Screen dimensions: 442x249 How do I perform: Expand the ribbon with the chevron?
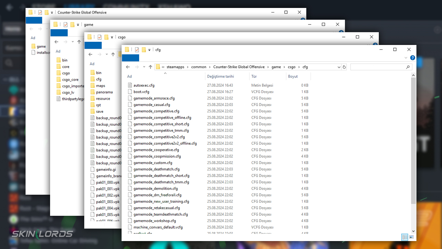coord(406,58)
